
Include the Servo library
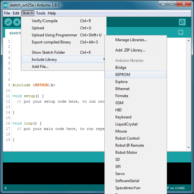(136, 173)
